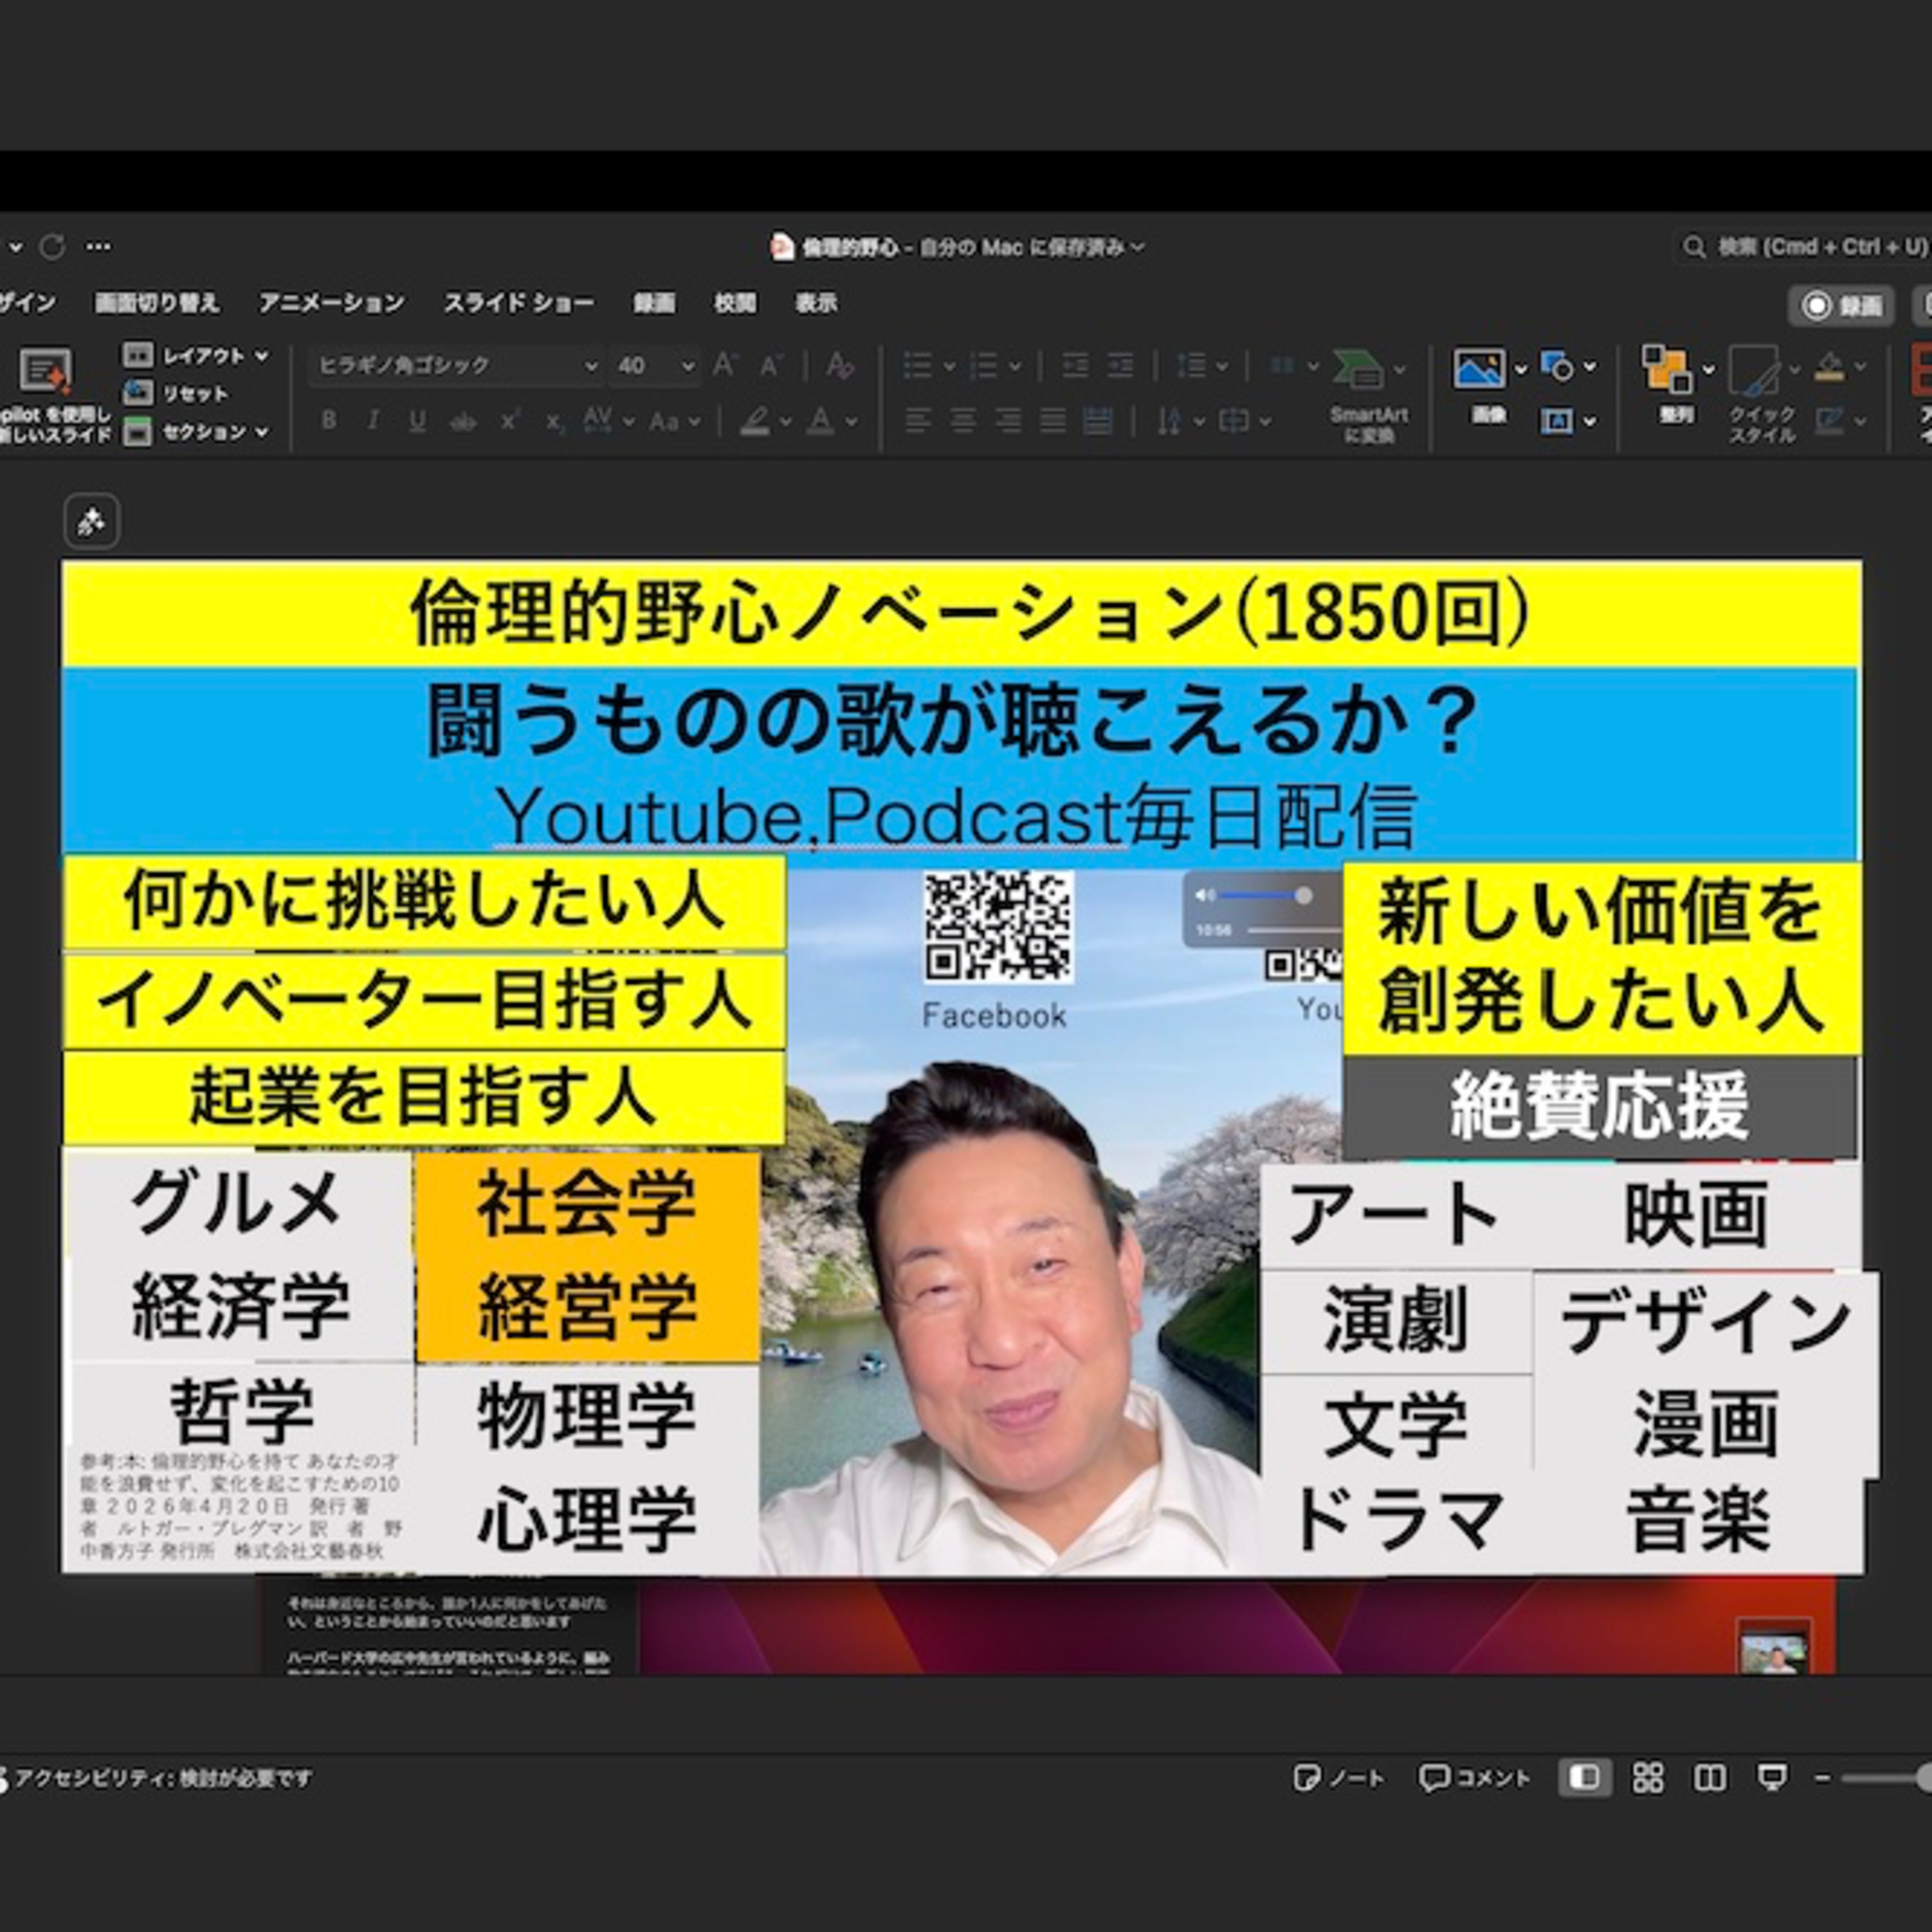Toggle strikethrough formatting
Image resolution: width=1932 pixels, height=1932 pixels.
tap(462, 421)
